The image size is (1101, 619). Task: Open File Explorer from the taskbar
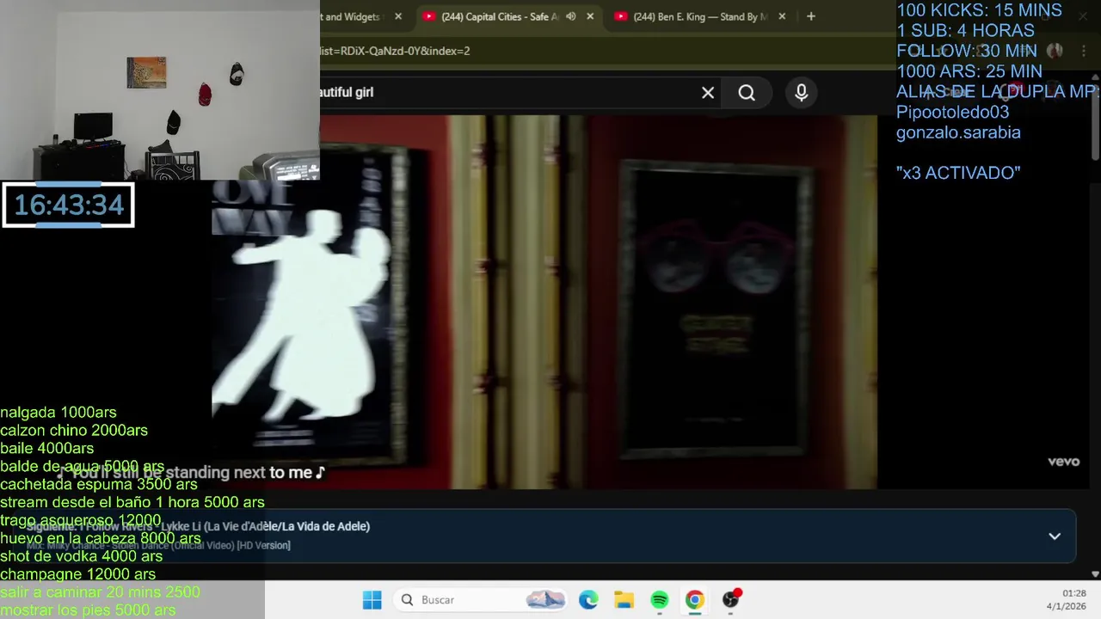pos(624,600)
